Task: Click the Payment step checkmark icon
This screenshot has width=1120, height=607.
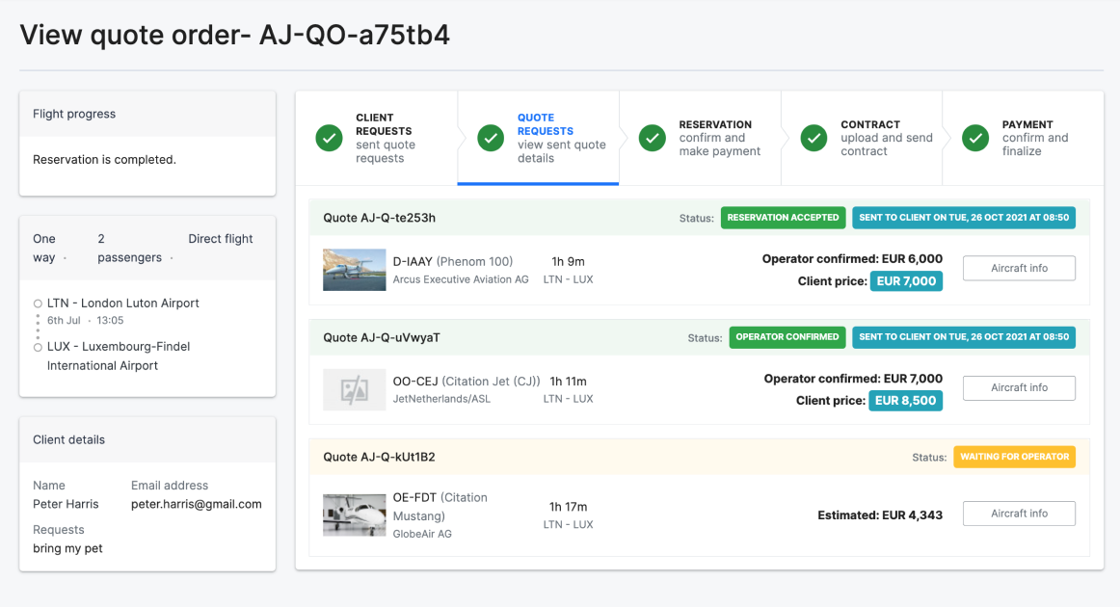Action: pyautogui.click(x=975, y=138)
